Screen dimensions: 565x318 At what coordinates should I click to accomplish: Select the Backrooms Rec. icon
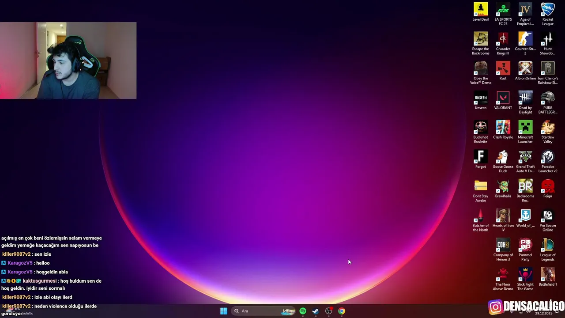pyautogui.click(x=525, y=191)
